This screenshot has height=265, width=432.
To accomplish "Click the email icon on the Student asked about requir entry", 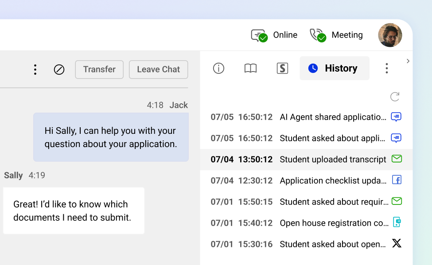I will click(x=397, y=201).
